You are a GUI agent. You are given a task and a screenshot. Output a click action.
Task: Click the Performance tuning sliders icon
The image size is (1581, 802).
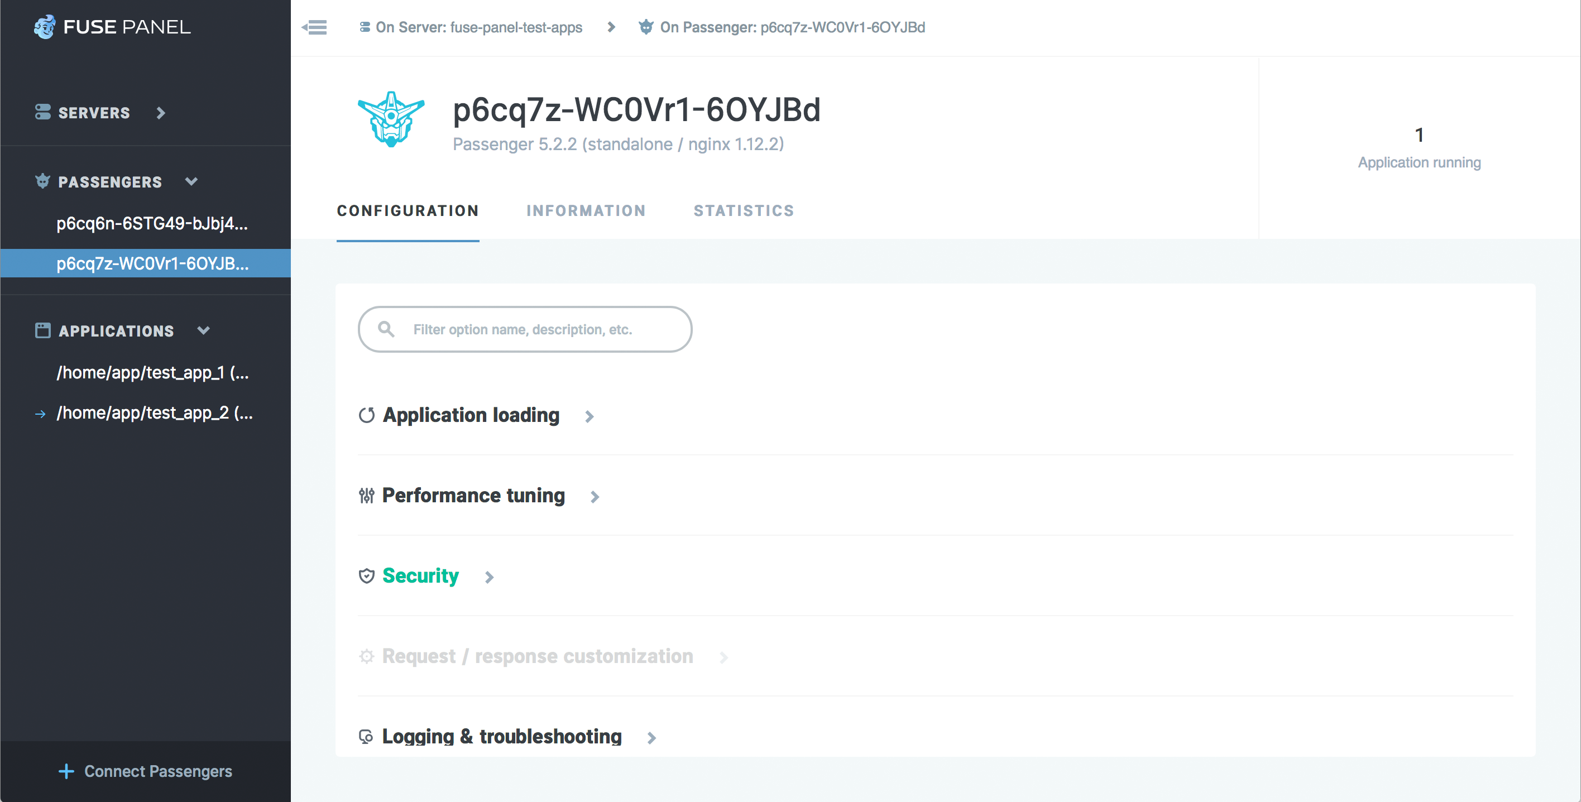click(366, 496)
